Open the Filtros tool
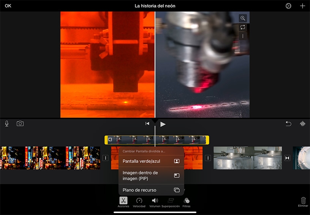 [187, 202]
